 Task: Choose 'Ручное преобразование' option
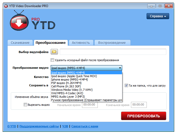(86, 100)
